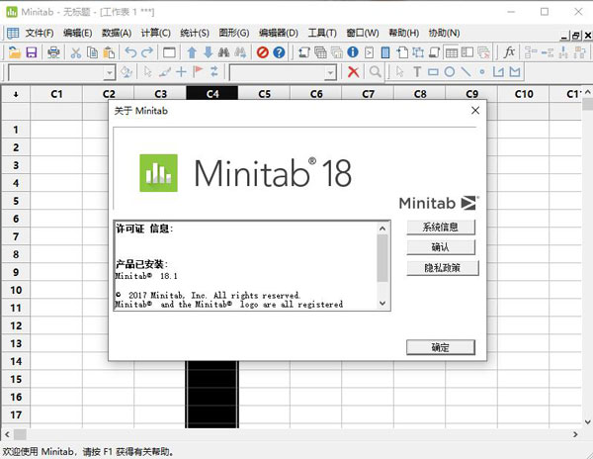Select column header C1
The height and width of the screenshot is (459, 593).
point(56,94)
